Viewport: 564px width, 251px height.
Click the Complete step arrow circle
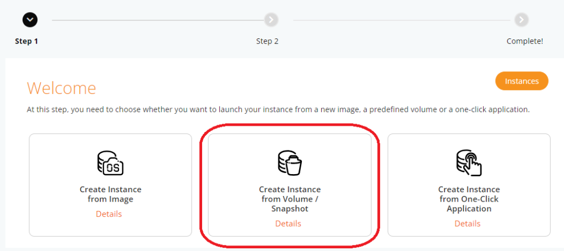click(521, 20)
